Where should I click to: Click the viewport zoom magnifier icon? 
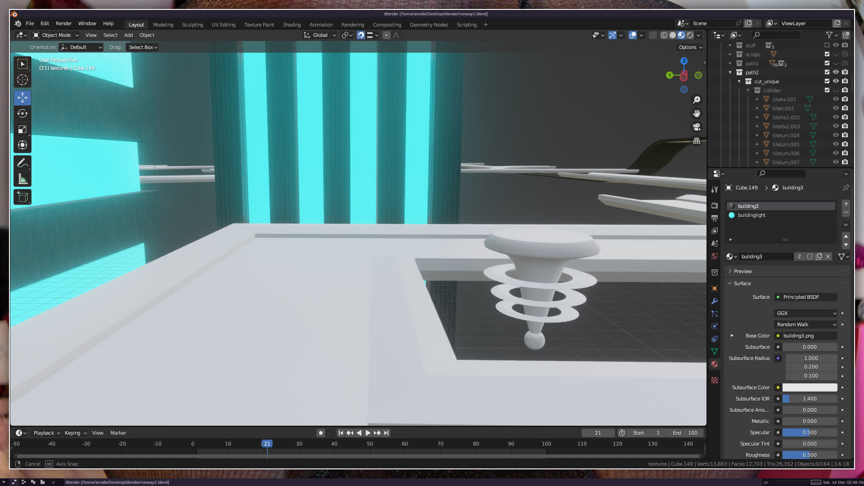pyautogui.click(x=697, y=100)
